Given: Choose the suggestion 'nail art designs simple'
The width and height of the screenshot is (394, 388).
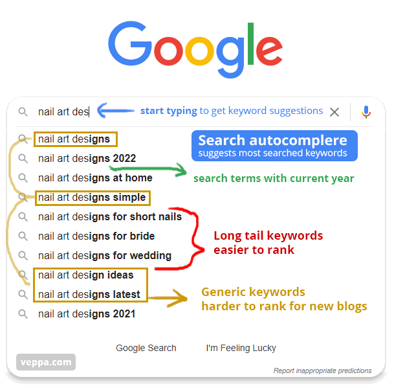Looking at the screenshot, I should point(92,198).
